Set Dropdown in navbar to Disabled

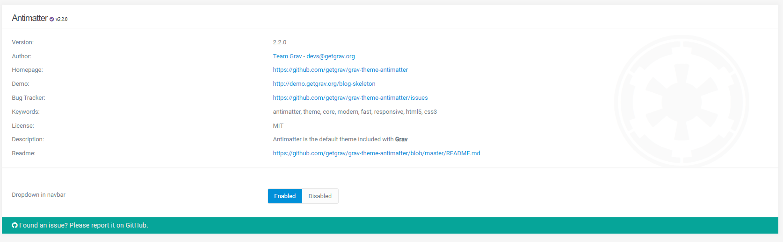tap(320, 196)
